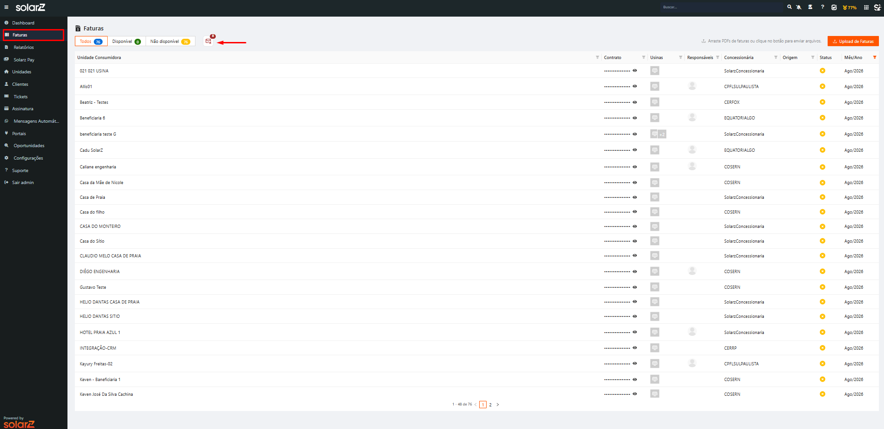The width and height of the screenshot is (884, 429).
Task: Open responsável avatar for Beneficiaria 6
Action: coord(692,117)
